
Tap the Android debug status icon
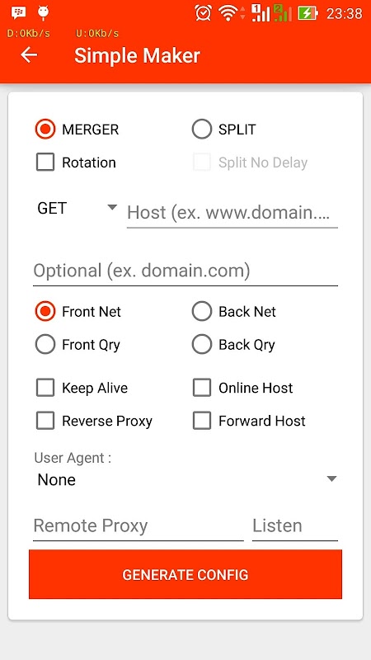pyautogui.click(x=44, y=13)
